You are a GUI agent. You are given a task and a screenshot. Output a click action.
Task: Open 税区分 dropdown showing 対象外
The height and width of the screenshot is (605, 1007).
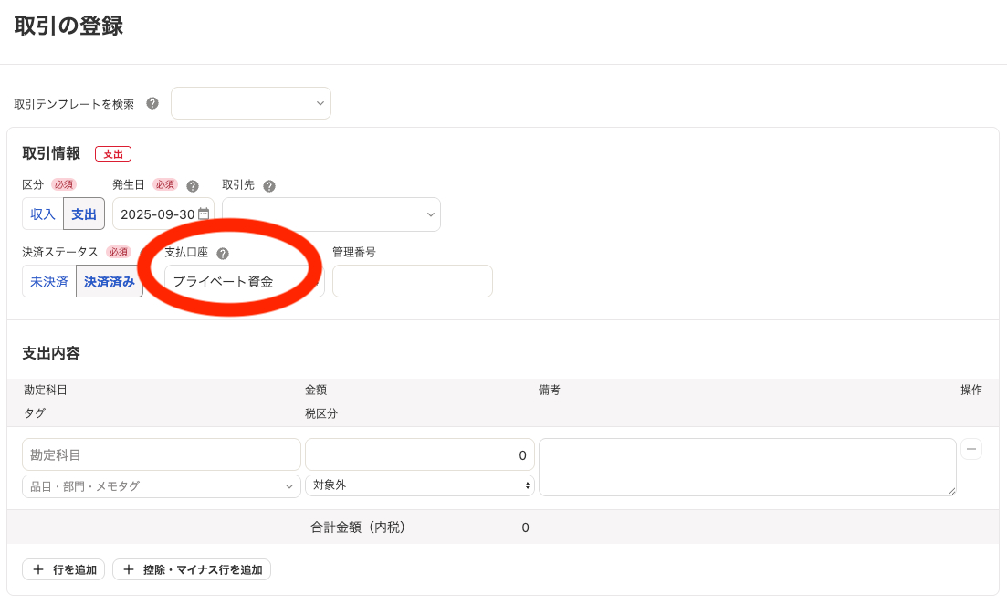pyautogui.click(x=419, y=485)
